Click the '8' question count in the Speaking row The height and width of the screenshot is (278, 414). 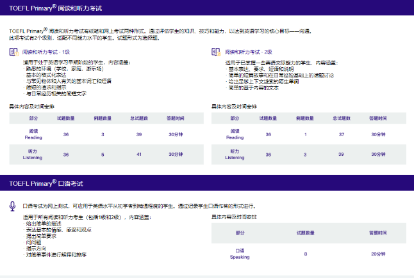[x=306, y=254]
